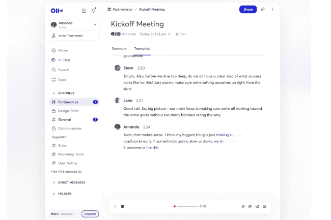
Task: Insert image icon in bottom toolbar
Action: coord(264,206)
